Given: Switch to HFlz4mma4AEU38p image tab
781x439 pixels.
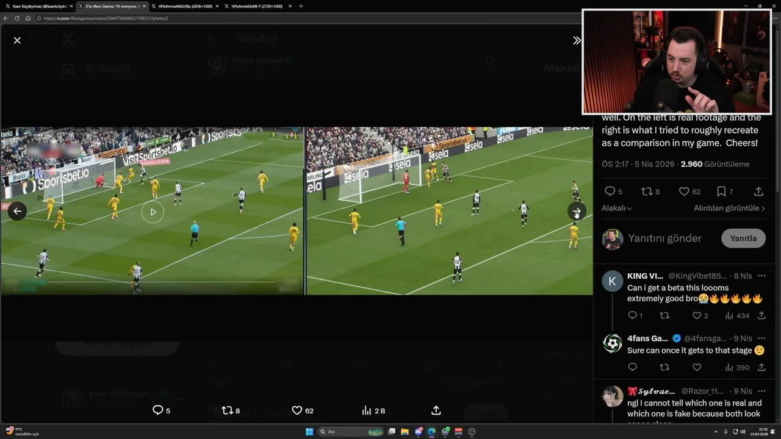Looking at the screenshot, I should point(185,6).
